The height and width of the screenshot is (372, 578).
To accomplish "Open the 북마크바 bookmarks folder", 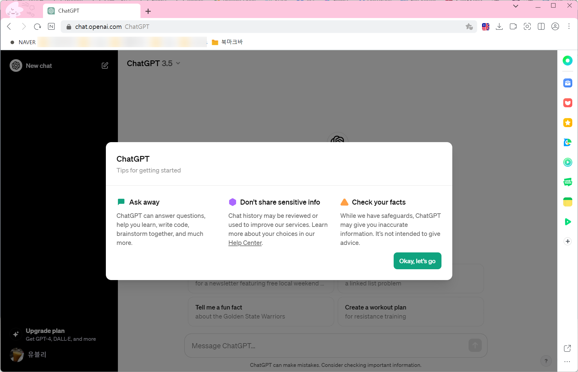I will (227, 42).
